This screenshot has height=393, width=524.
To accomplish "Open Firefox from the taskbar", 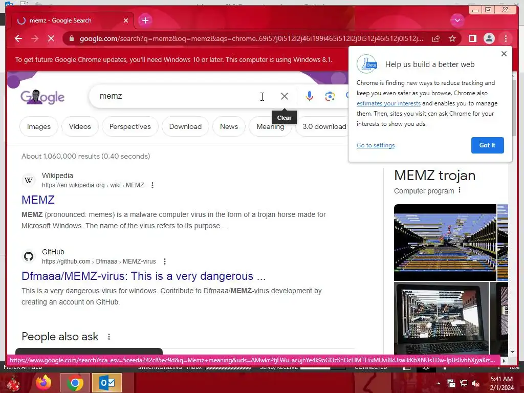I will (43, 383).
